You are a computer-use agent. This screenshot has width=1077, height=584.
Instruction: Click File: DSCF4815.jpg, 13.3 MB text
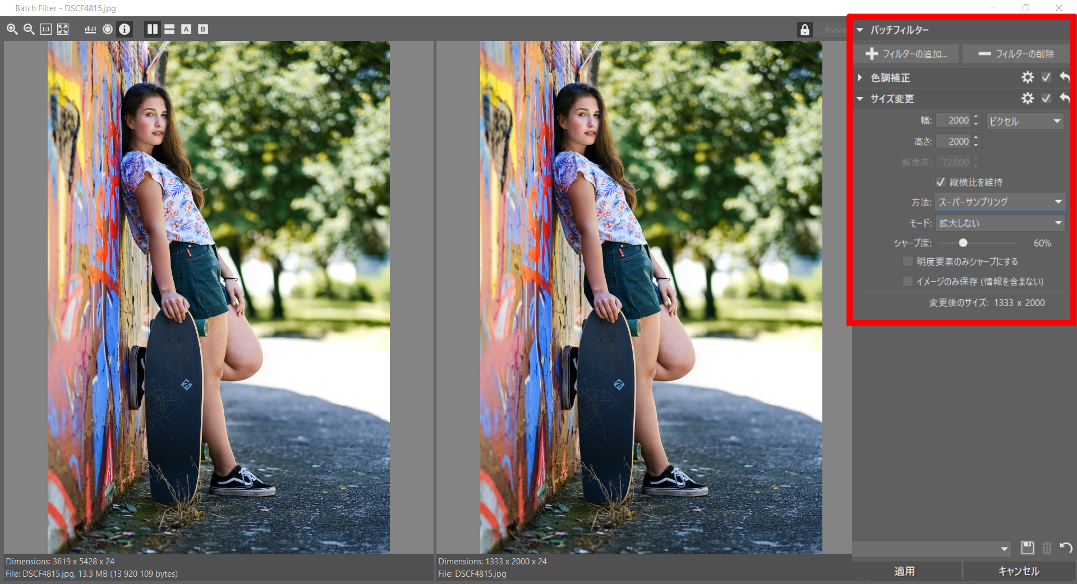pyautogui.click(x=91, y=574)
